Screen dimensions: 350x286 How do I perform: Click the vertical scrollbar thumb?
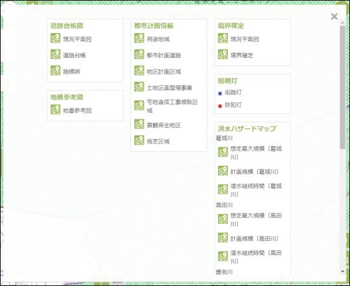point(342,87)
